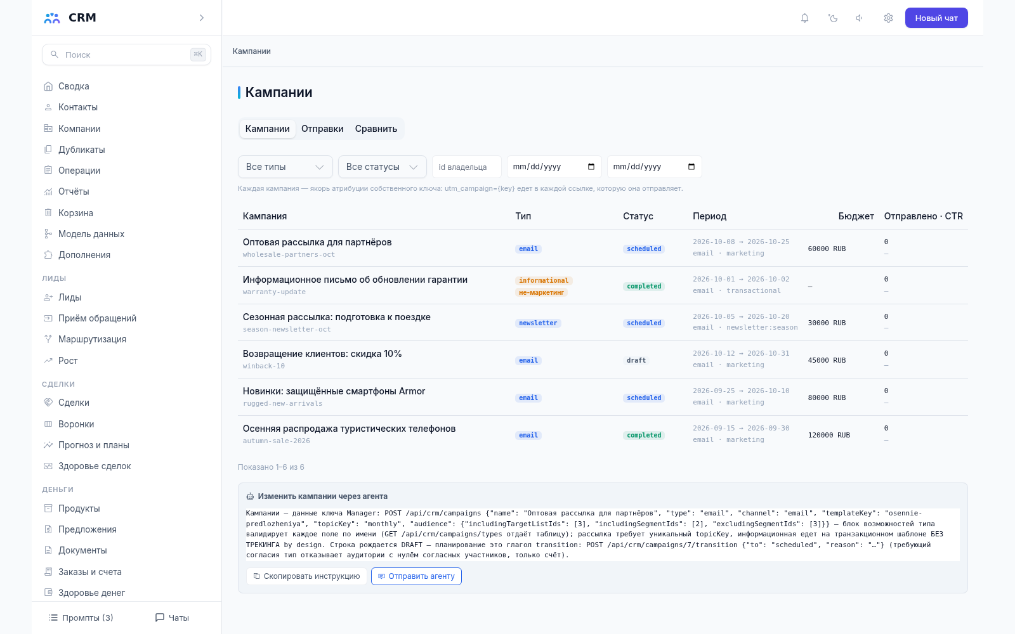The height and width of the screenshot is (634, 1015).
Task: Expand the Все статусы dropdown
Action: 382,167
